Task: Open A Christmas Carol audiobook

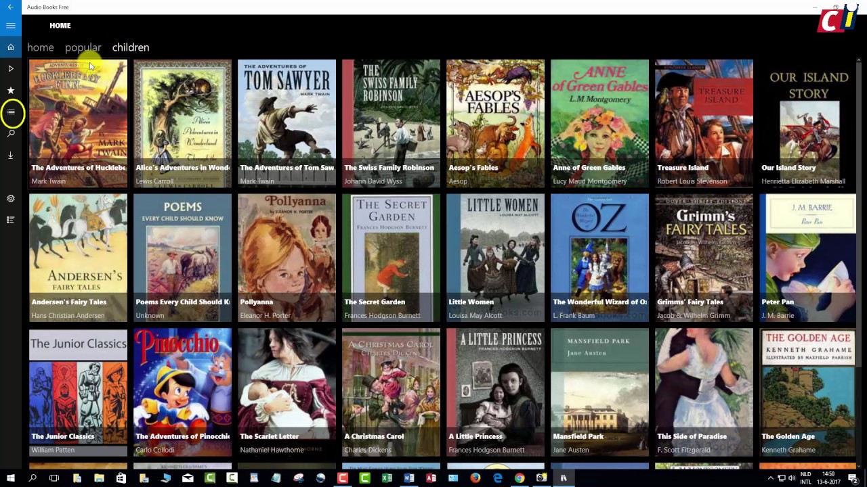Action: (x=391, y=392)
